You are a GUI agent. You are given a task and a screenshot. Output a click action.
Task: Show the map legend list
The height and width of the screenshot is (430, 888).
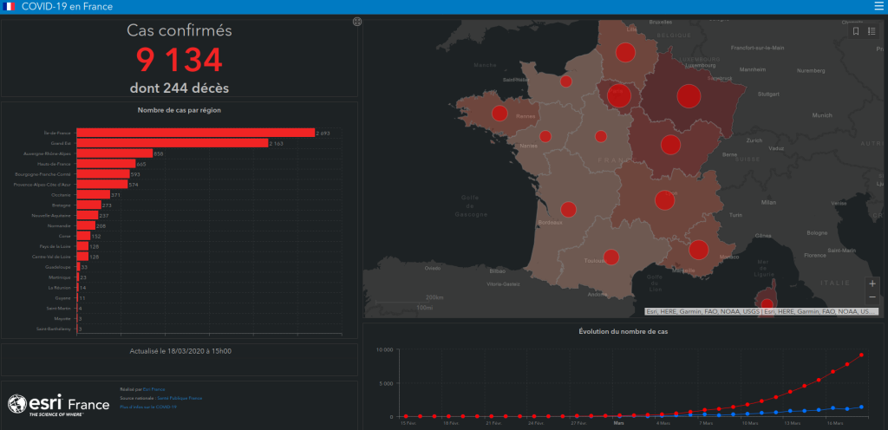(872, 31)
